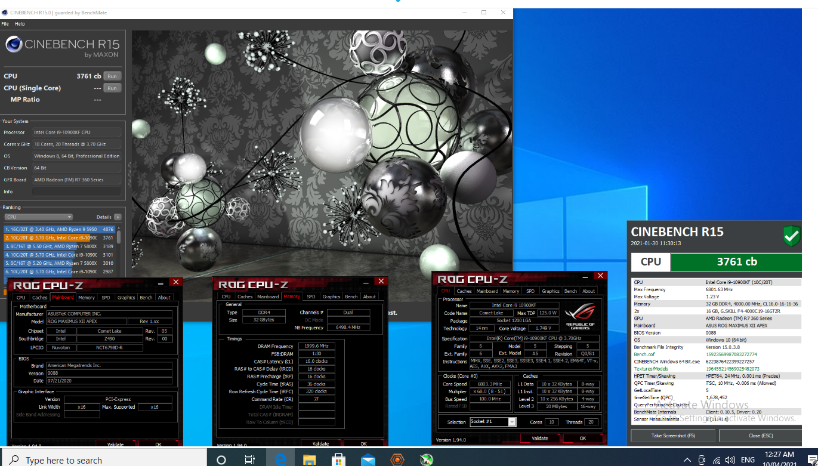Click OK in right CPU-Z window

(x=583, y=438)
